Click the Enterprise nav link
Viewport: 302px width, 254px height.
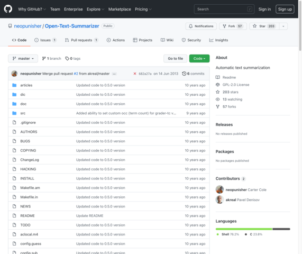point(74,9)
